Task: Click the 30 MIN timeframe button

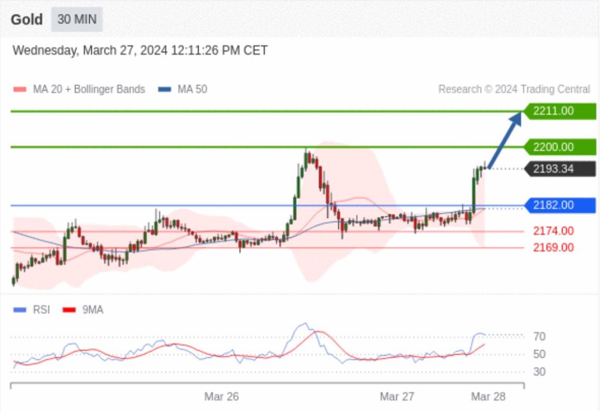Action: click(77, 19)
